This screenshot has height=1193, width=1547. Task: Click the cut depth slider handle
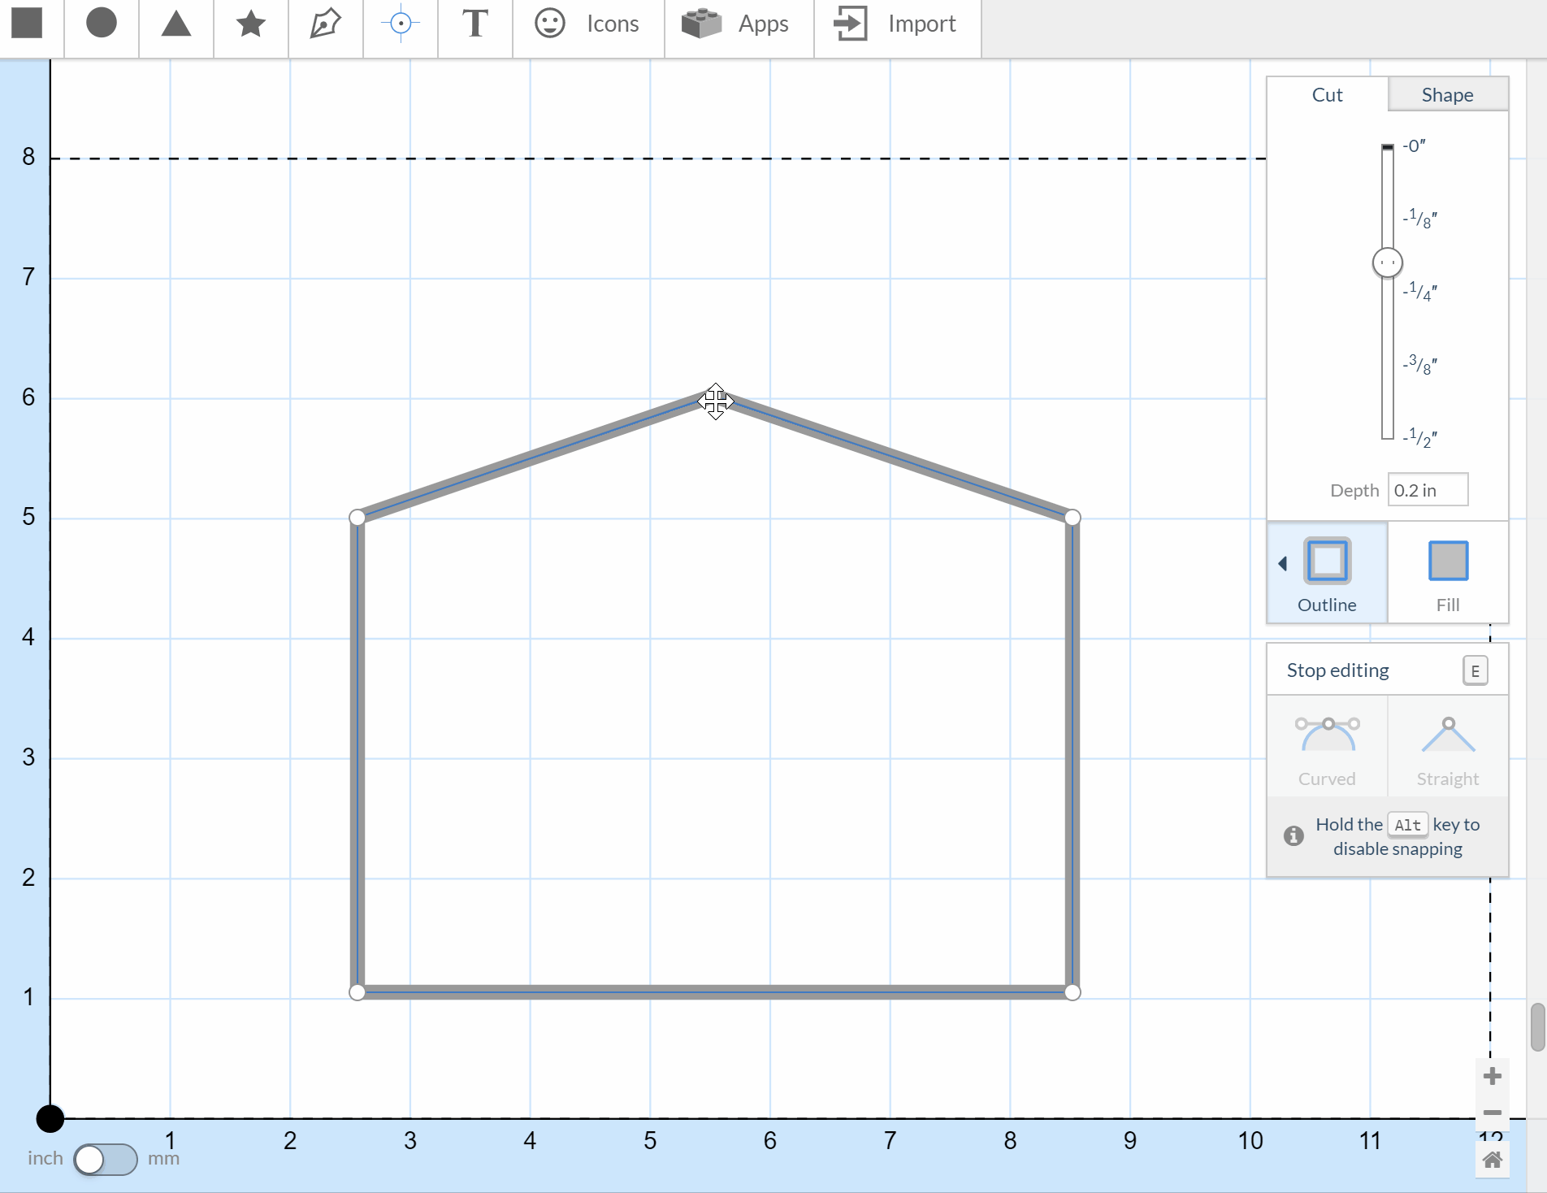point(1387,262)
